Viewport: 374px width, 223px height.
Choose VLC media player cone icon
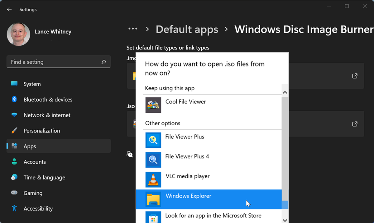click(153, 179)
